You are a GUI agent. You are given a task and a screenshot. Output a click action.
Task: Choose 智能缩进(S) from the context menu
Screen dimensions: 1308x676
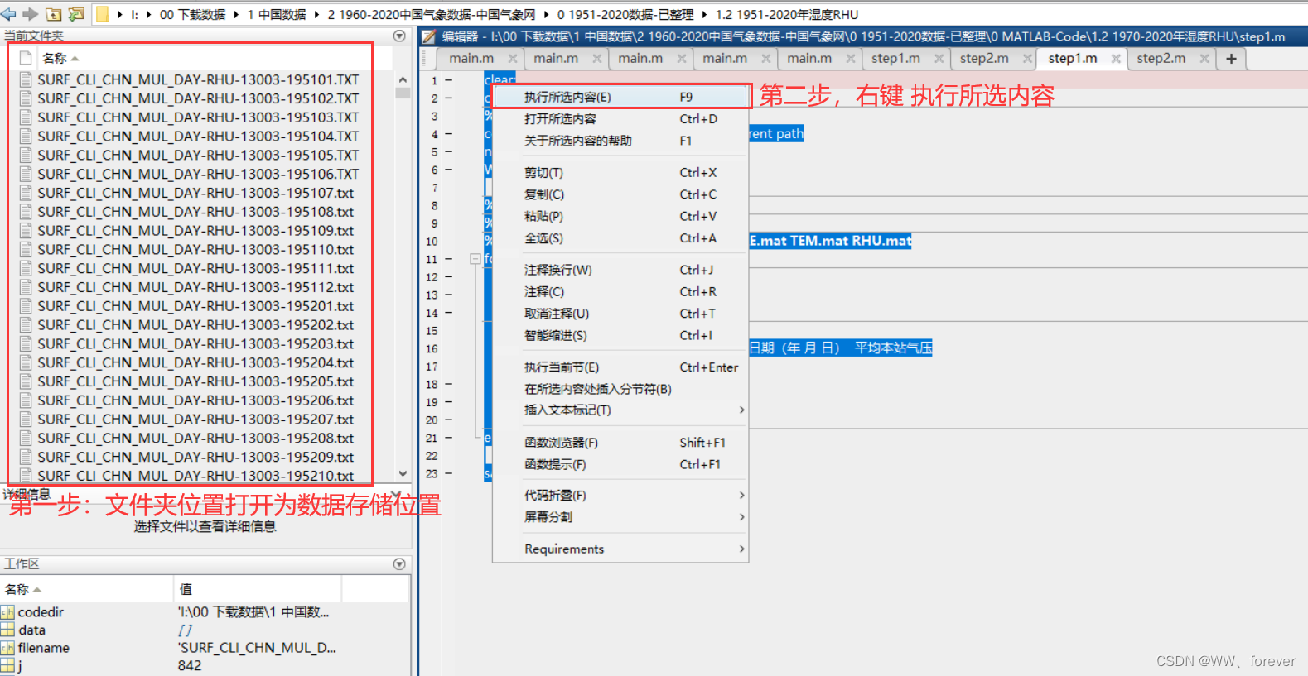click(x=620, y=335)
